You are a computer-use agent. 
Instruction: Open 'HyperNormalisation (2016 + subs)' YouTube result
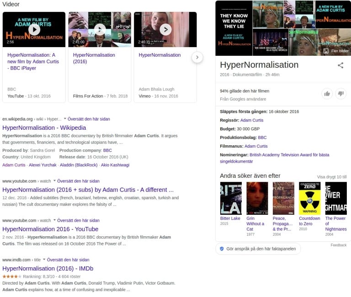[x=88, y=190]
